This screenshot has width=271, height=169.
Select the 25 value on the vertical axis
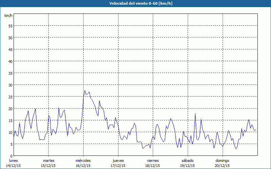(x=10, y=97)
